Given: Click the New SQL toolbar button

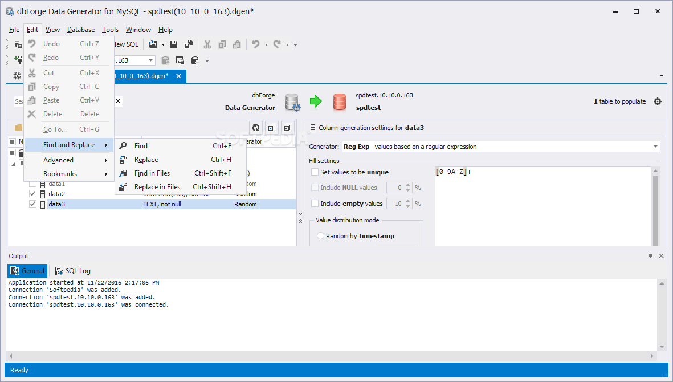Looking at the screenshot, I should 127,44.
